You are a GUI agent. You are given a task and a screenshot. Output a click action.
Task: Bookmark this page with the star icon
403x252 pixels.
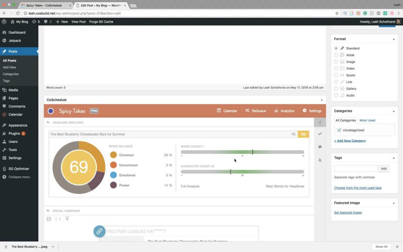click(337, 13)
